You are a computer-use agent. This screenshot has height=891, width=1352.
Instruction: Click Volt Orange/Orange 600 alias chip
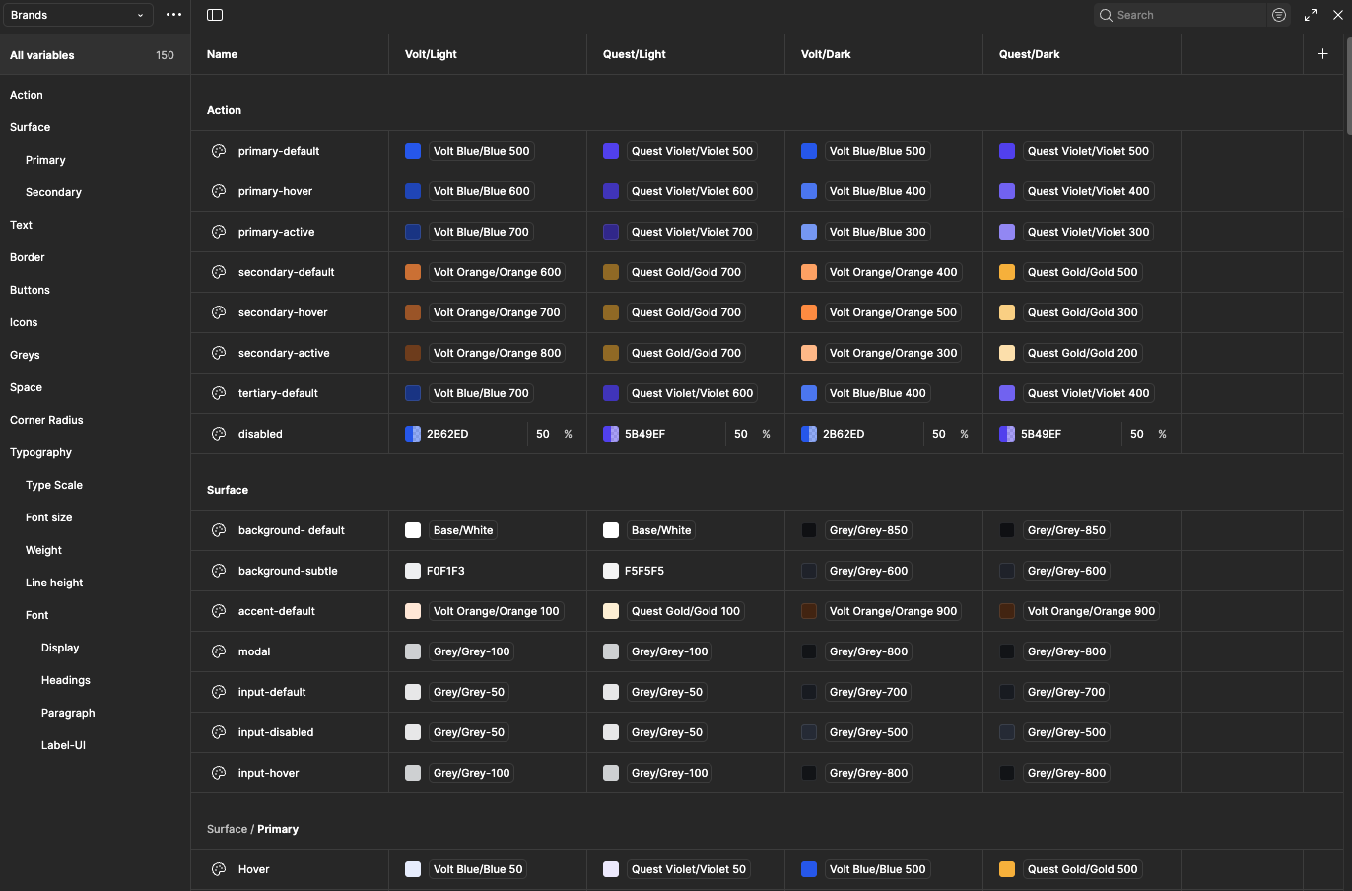click(497, 272)
